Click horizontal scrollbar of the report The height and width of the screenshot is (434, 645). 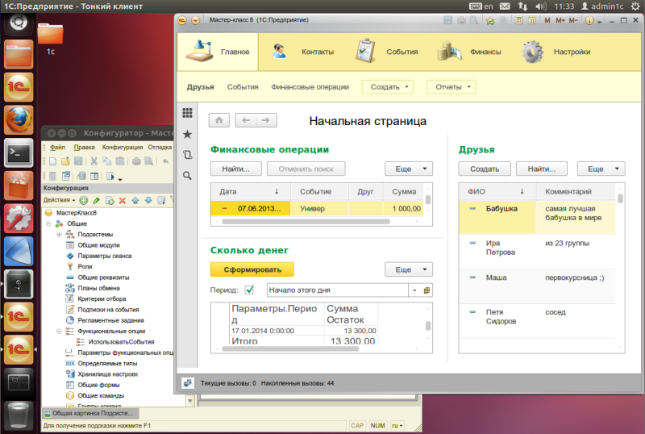290,348
